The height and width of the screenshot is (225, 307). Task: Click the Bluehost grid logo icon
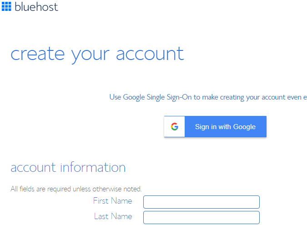point(6,6)
